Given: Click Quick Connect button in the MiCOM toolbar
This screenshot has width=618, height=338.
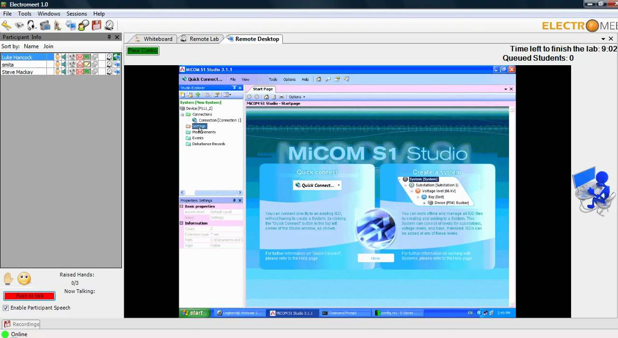Looking at the screenshot, I should [x=202, y=79].
